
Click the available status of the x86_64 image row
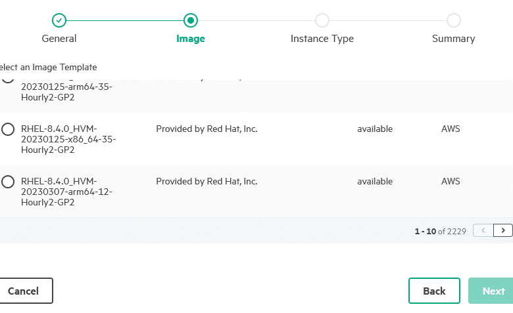pos(375,129)
